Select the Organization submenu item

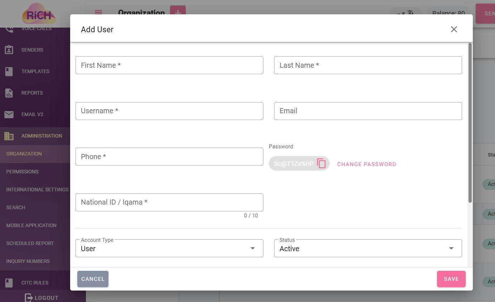(x=35, y=154)
